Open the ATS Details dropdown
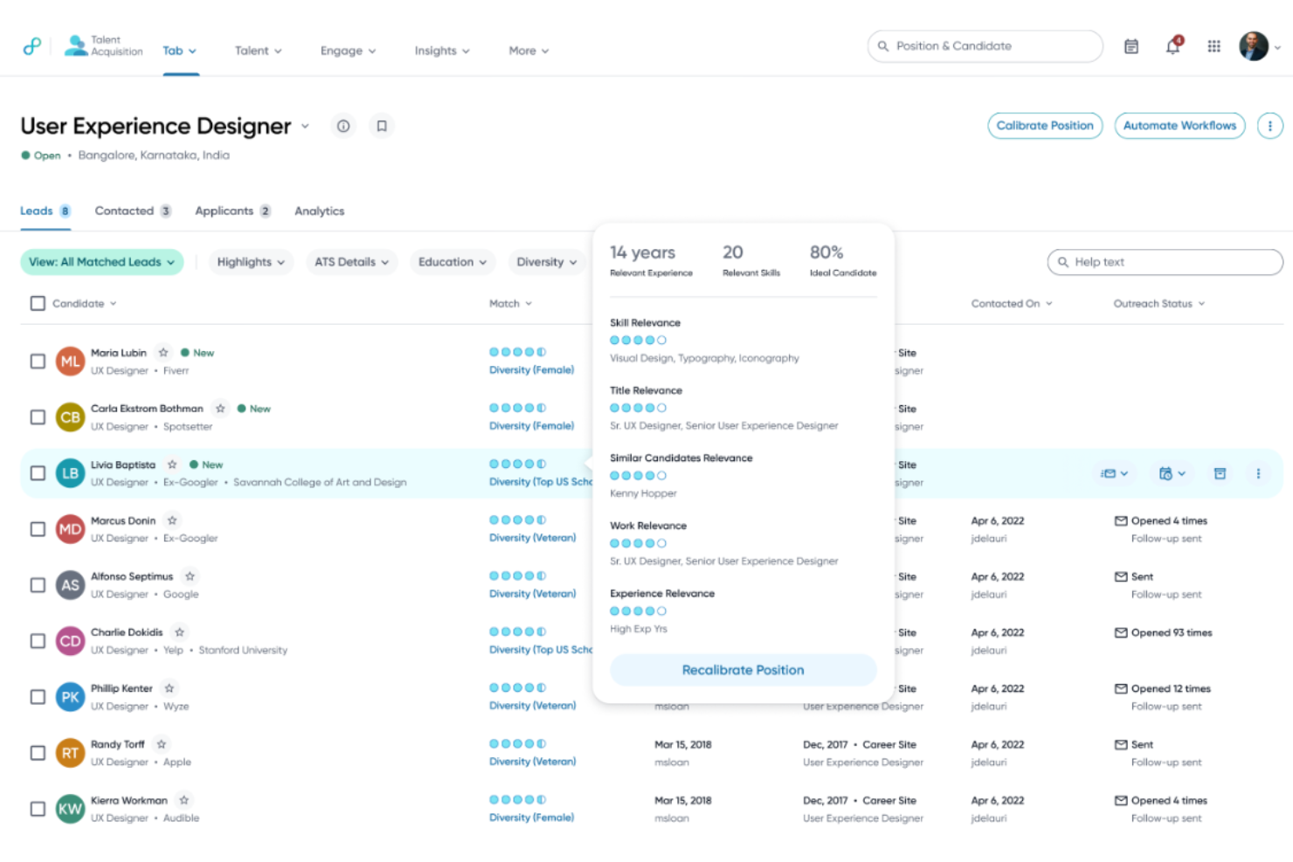 [351, 262]
